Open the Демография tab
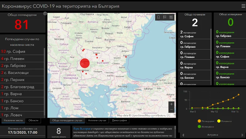Screen dimensions: 246x139 pyautogui.click(x=120, y=120)
